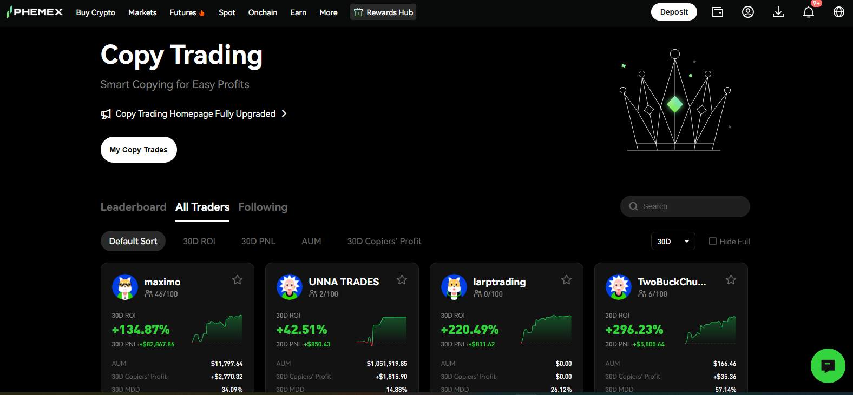Sort by 30D Copiers' Profit

pyautogui.click(x=384, y=241)
